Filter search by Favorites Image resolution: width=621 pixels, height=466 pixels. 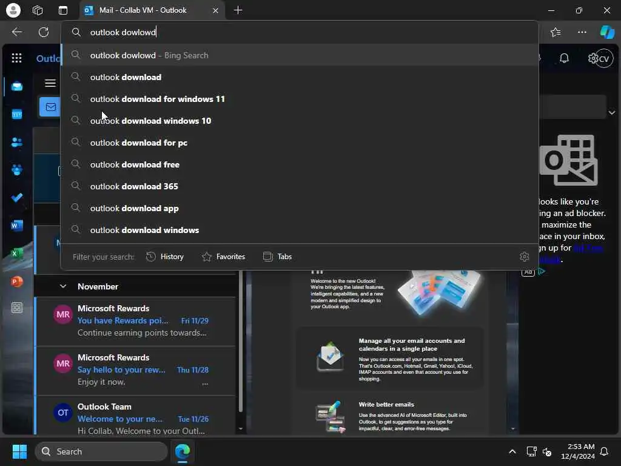[223, 257]
